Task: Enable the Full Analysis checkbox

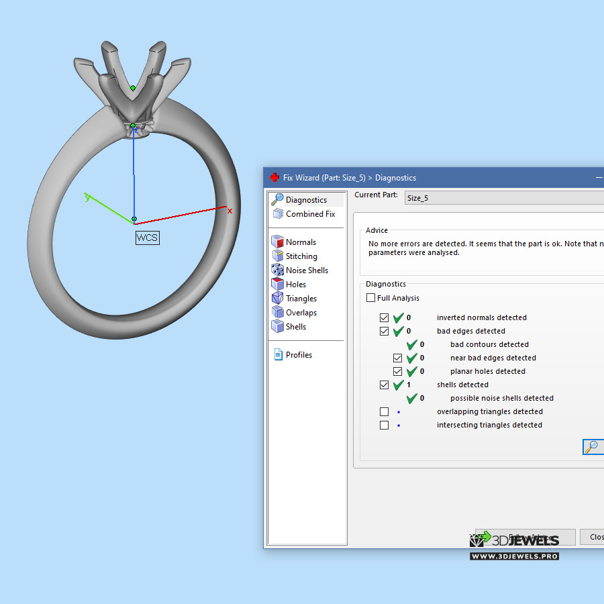Action: pyautogui.click(x=370, y=298)
